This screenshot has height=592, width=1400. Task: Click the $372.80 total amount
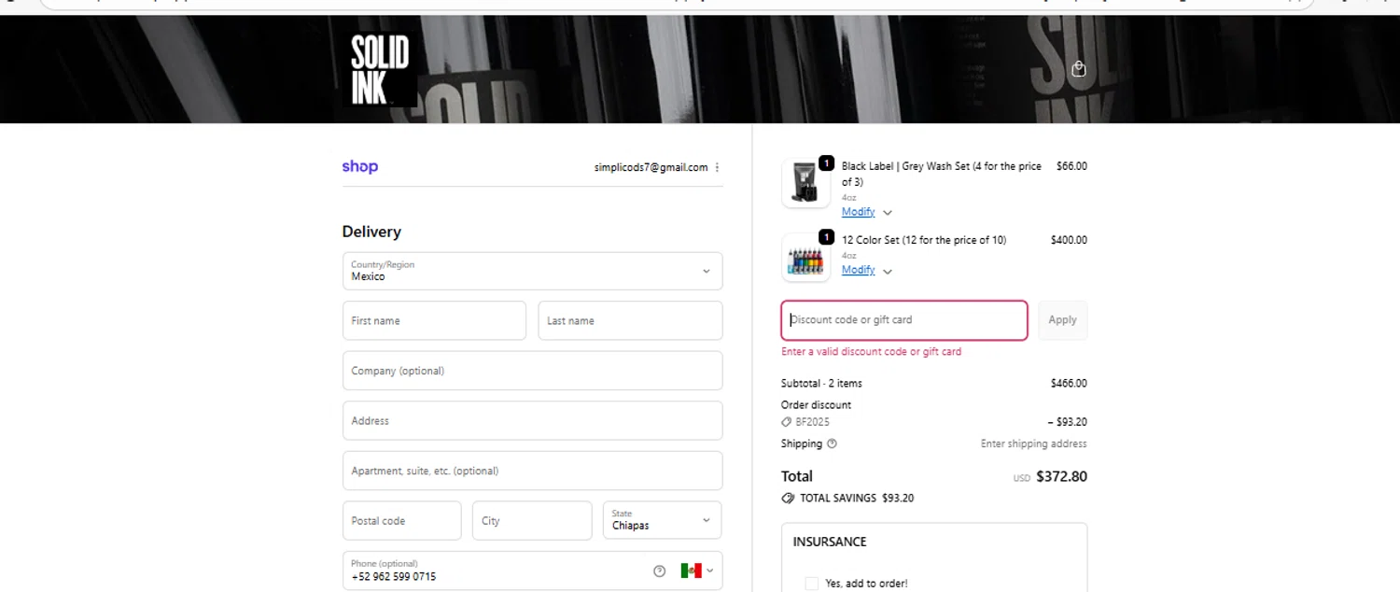coord(1061,476)
